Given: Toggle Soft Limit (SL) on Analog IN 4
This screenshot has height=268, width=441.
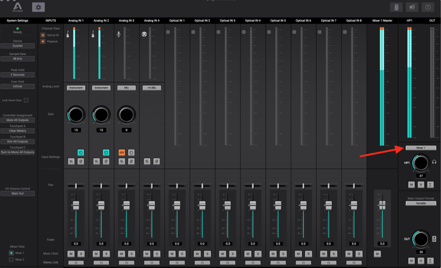Looking at the screenshot, I should pos(147,161).
